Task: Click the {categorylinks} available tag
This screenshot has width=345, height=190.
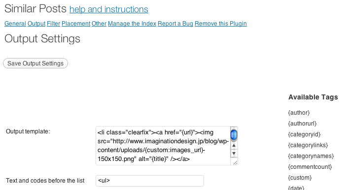Action: tap(308, 145)
